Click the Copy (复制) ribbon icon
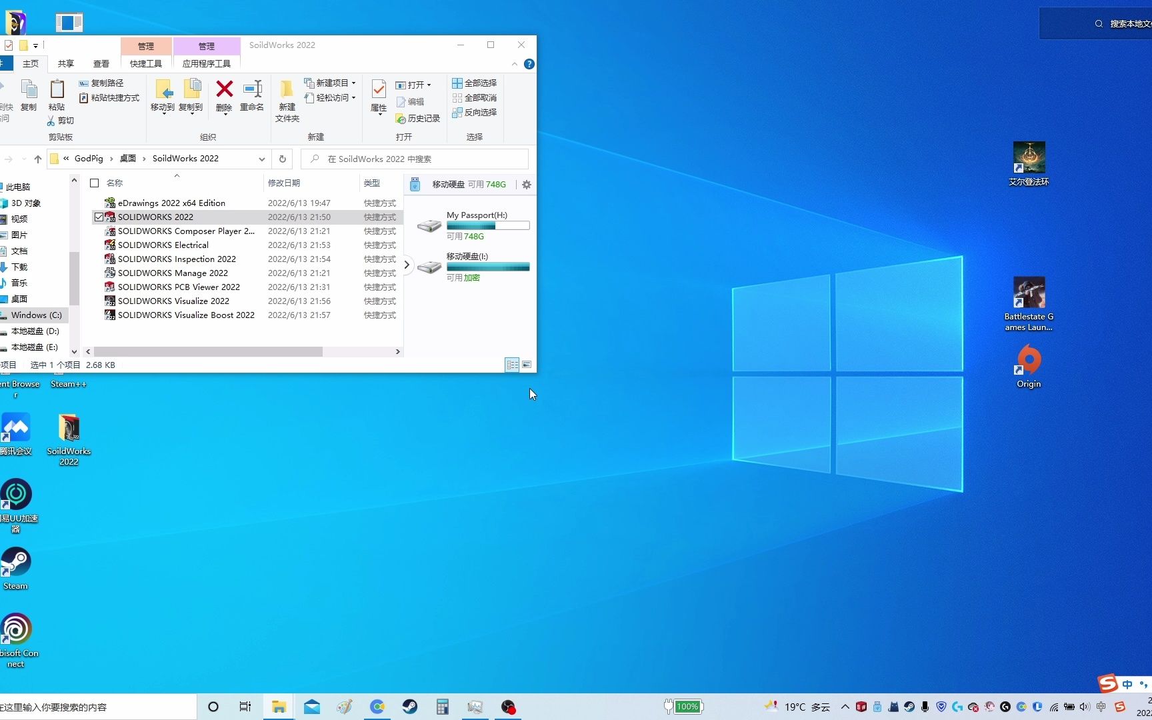The image size is (1152, 720). click(x=29, y=95)
